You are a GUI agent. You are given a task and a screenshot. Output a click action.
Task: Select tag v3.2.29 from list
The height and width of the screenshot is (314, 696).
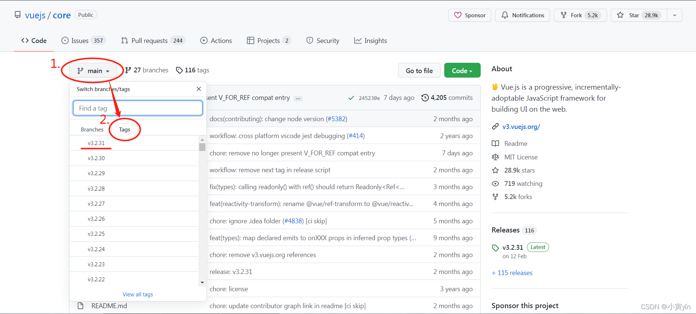coord(134,173)
